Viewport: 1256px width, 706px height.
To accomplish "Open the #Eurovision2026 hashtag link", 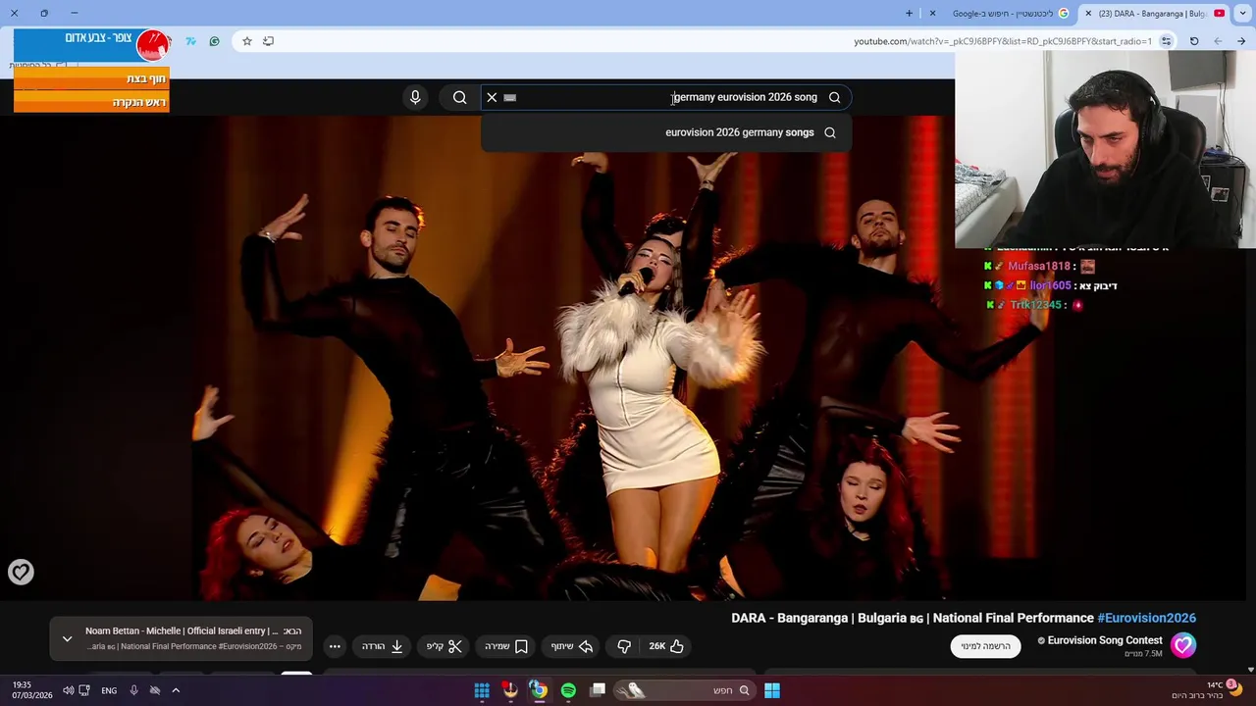I will point(1146,618).
